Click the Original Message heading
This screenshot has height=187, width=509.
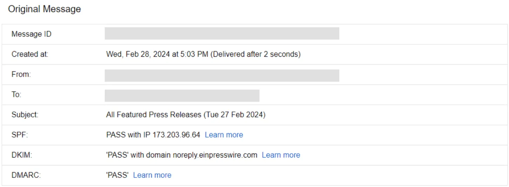(45, 9)
